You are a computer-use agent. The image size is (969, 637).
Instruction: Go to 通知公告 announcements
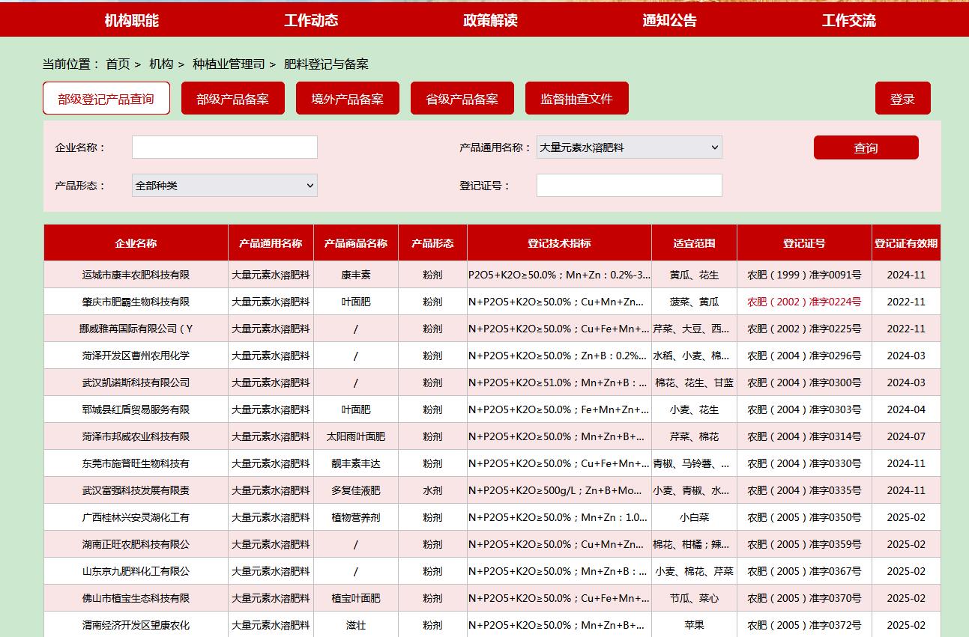click(x=669, y=19)
